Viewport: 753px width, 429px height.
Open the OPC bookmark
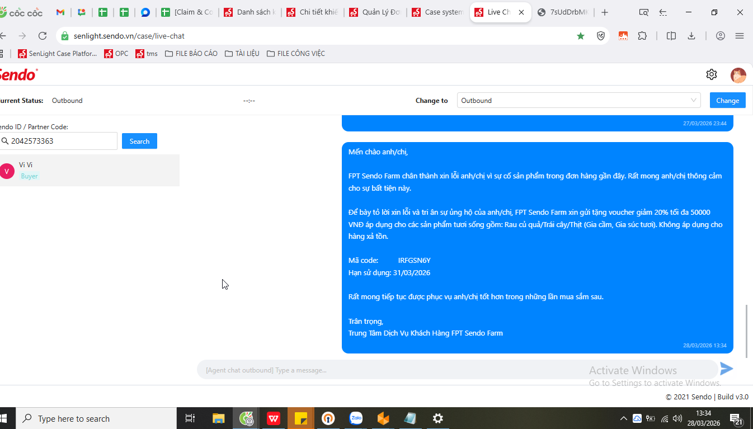pos(116,54)
